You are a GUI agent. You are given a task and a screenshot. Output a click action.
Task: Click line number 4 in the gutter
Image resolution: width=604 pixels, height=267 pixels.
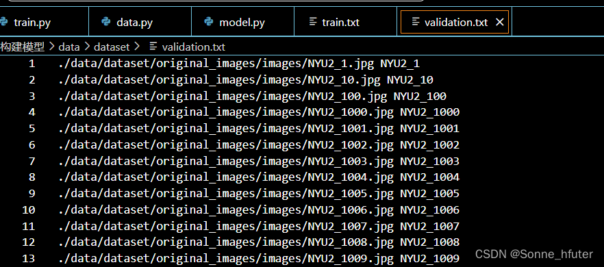click(32, 112)
